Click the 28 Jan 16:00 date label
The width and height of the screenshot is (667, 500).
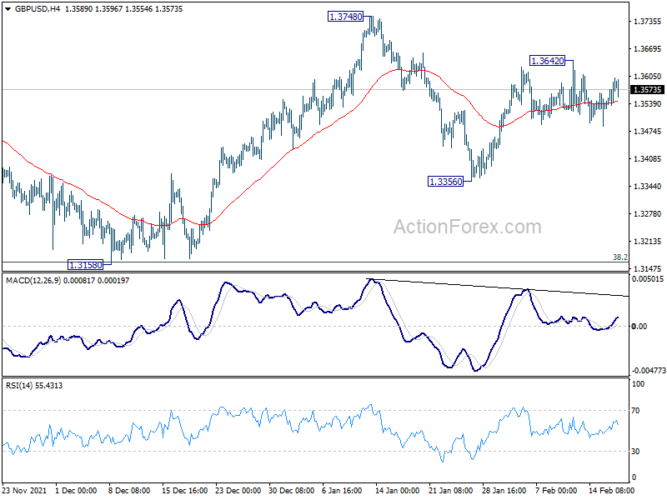click(504, 490)
